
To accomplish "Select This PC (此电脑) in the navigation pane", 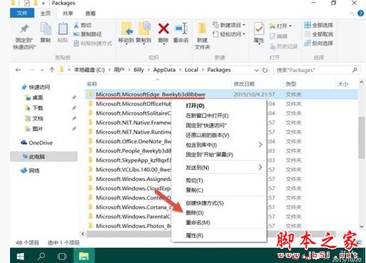I will point(44,157).
